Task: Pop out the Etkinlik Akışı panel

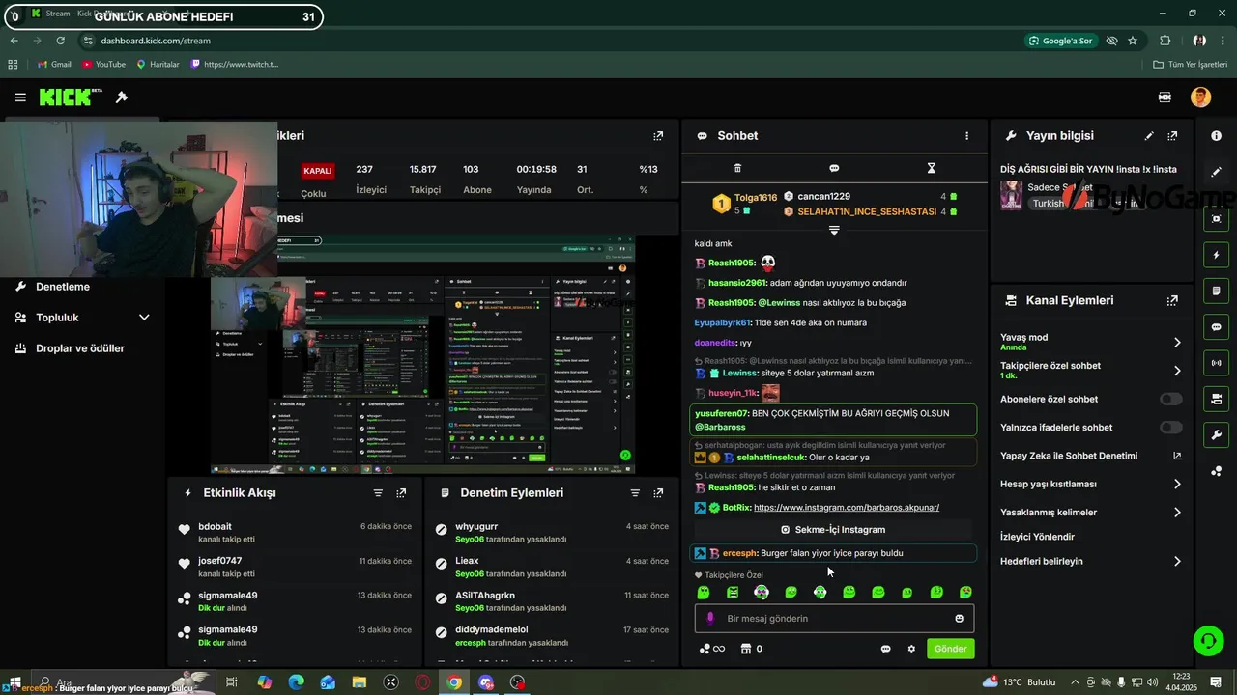Action: click(x=401, y=493)
